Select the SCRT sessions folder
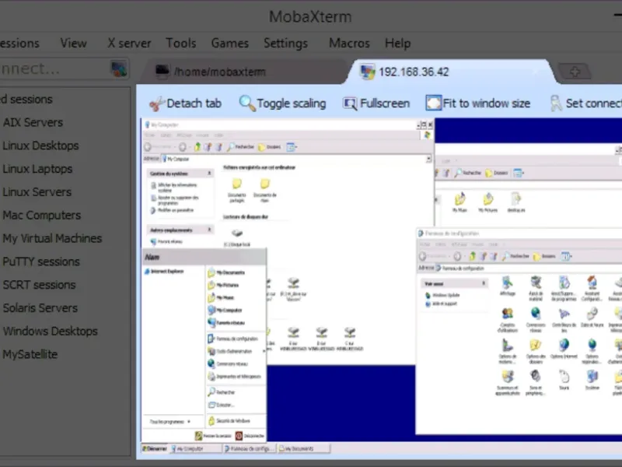This screenshot has height=467, width=622. pos(39,285)
